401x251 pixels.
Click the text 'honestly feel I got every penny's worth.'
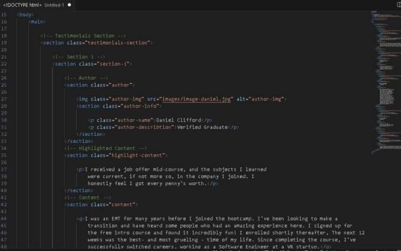[x=147, y=184]
